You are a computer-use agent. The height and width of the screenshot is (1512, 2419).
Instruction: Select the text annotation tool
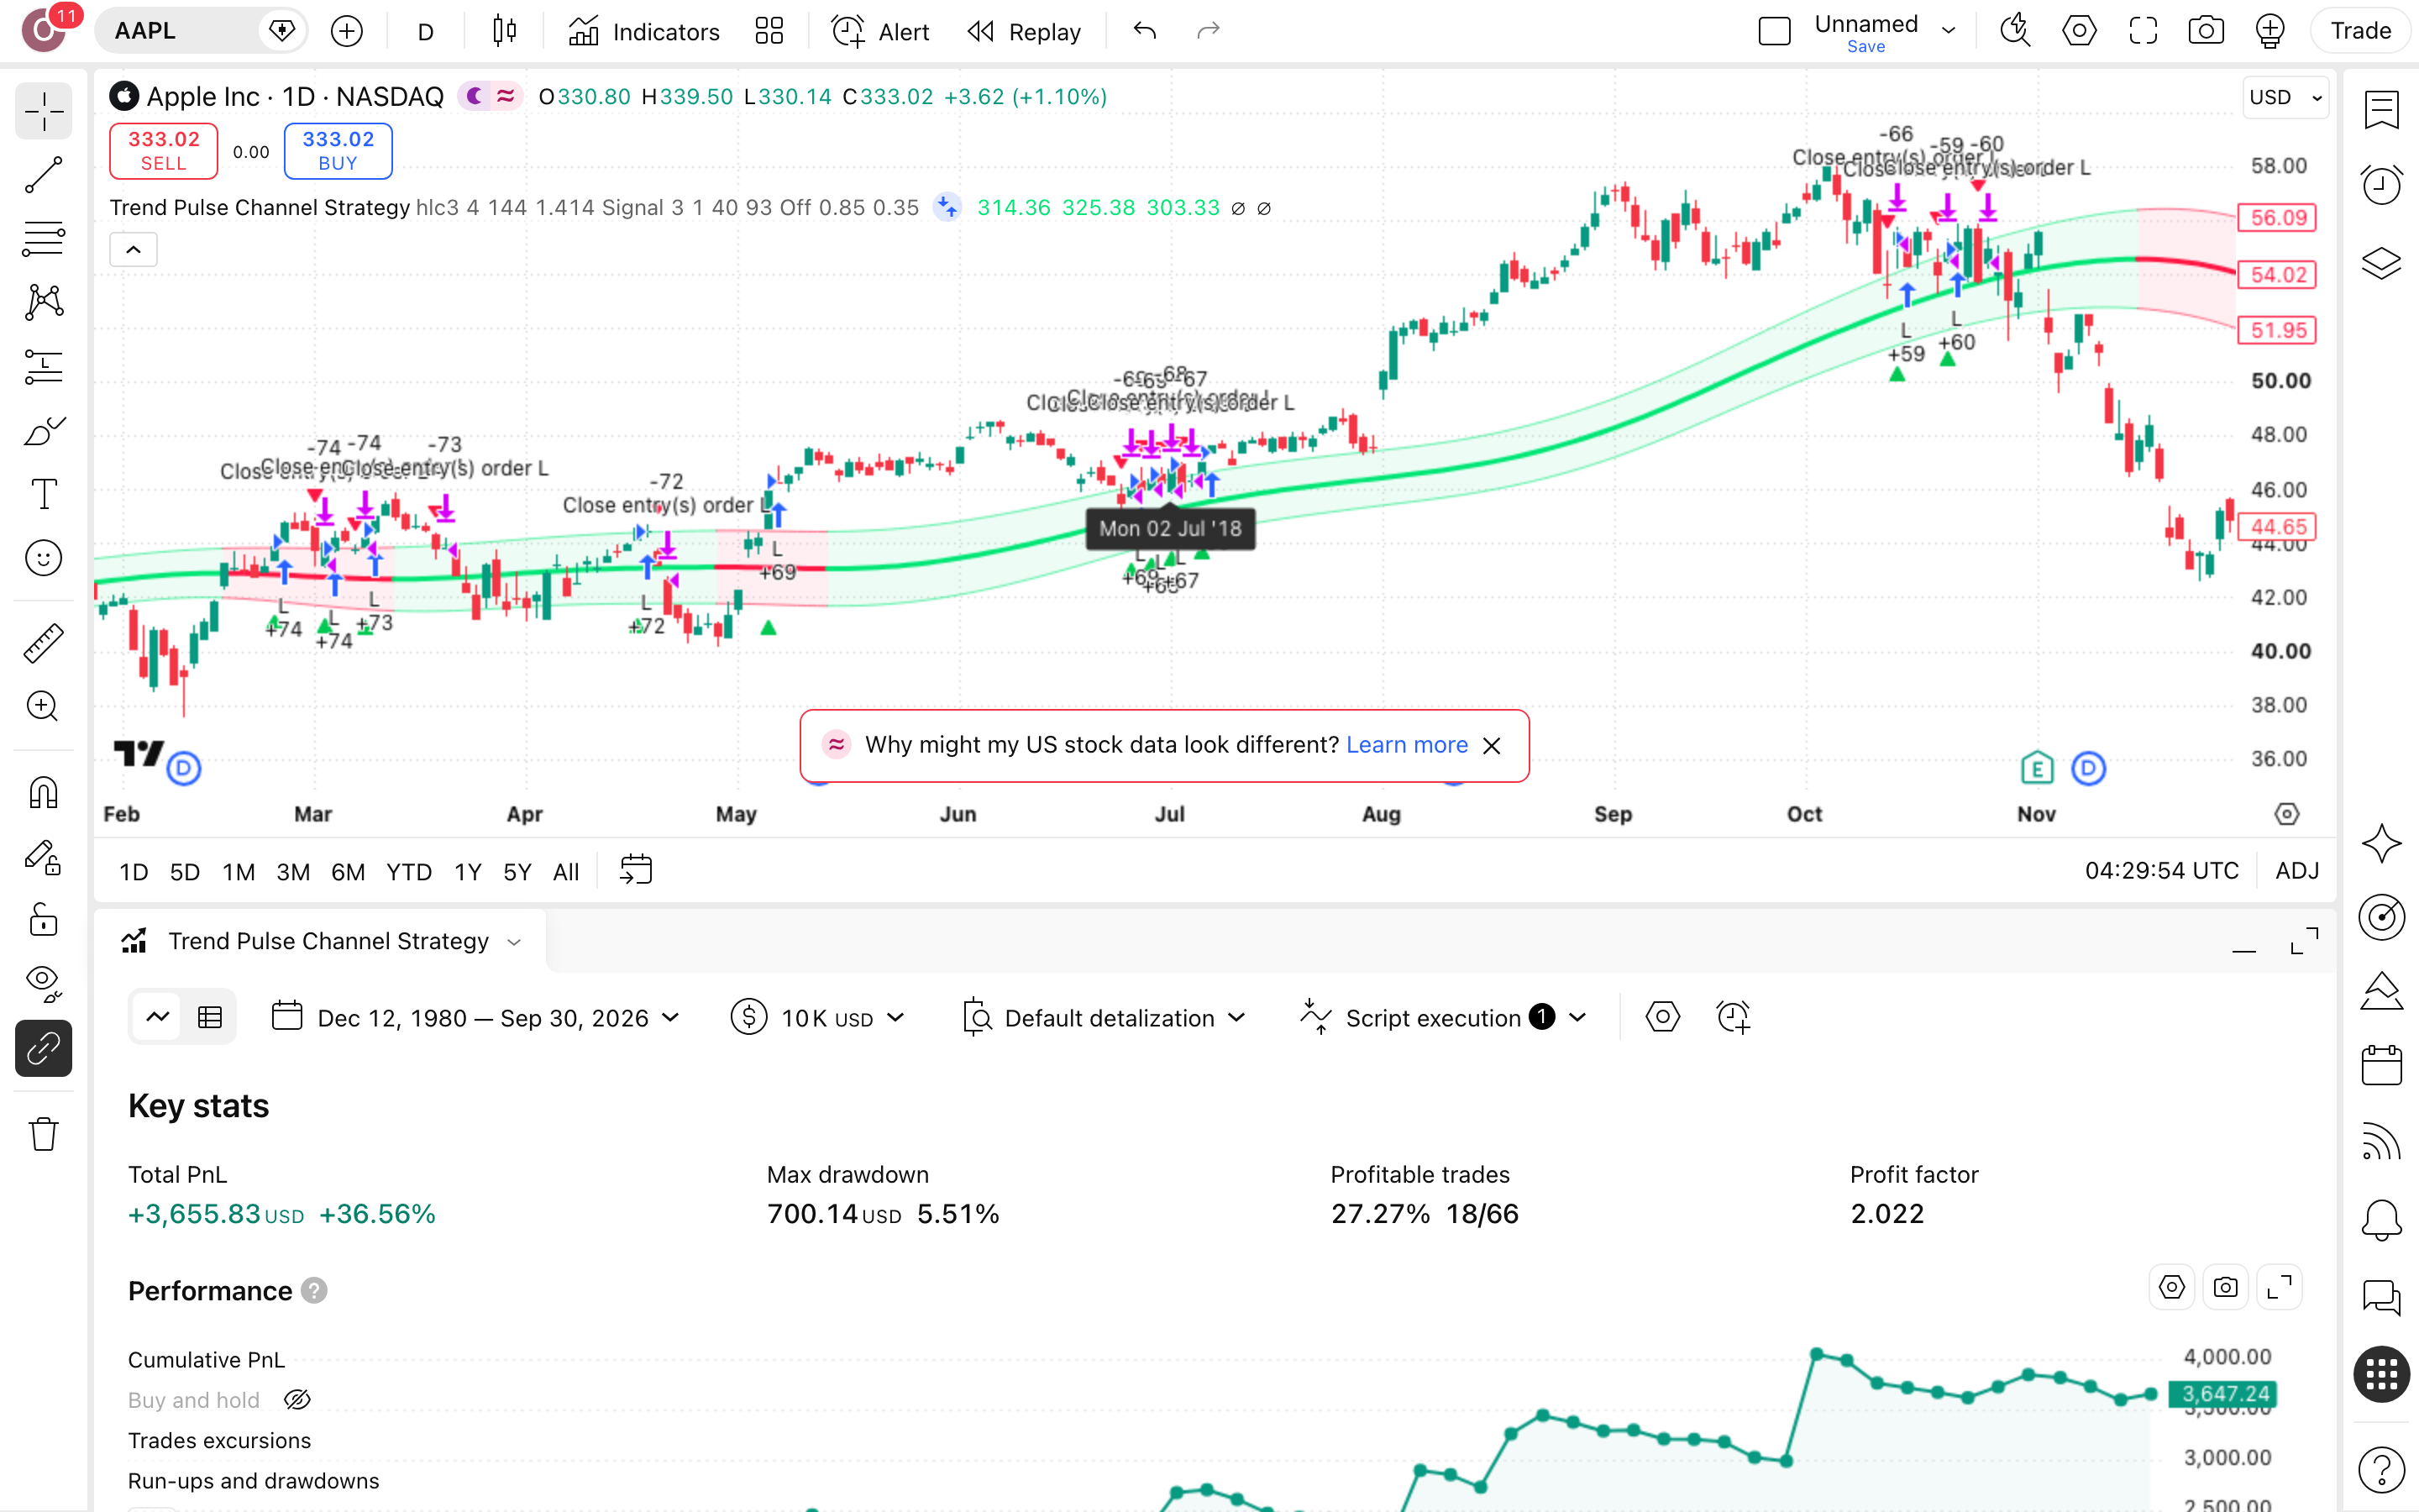pos(43,494)
